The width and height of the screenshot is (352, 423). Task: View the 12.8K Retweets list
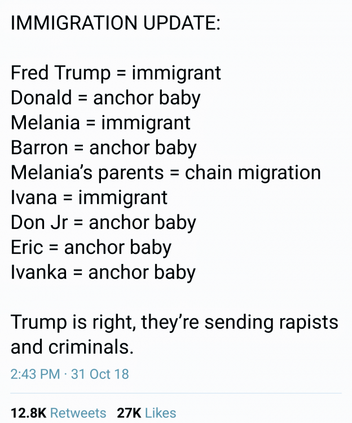58,413
